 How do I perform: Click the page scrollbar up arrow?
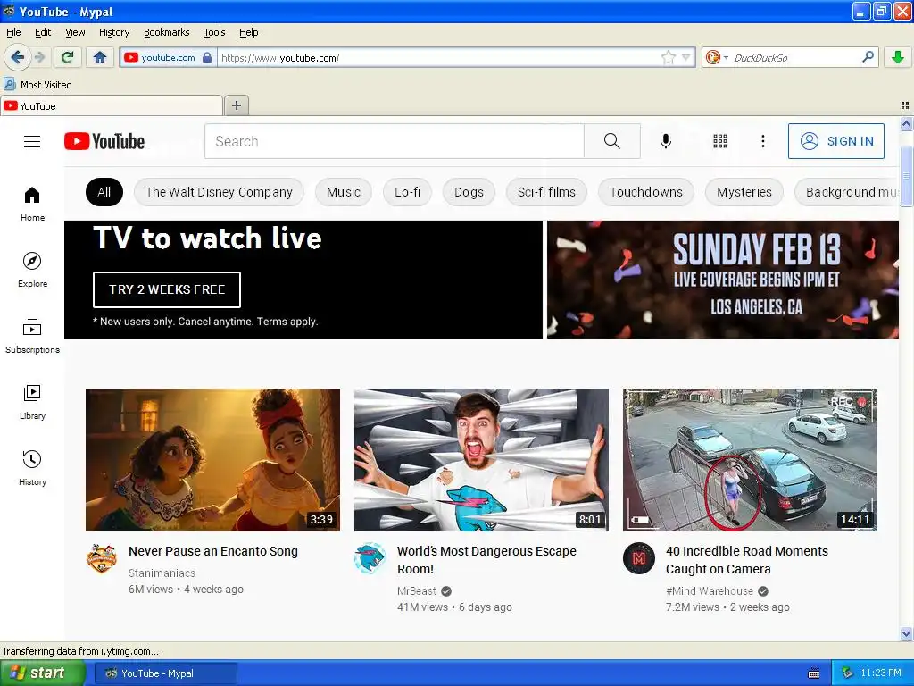[906, 123]
